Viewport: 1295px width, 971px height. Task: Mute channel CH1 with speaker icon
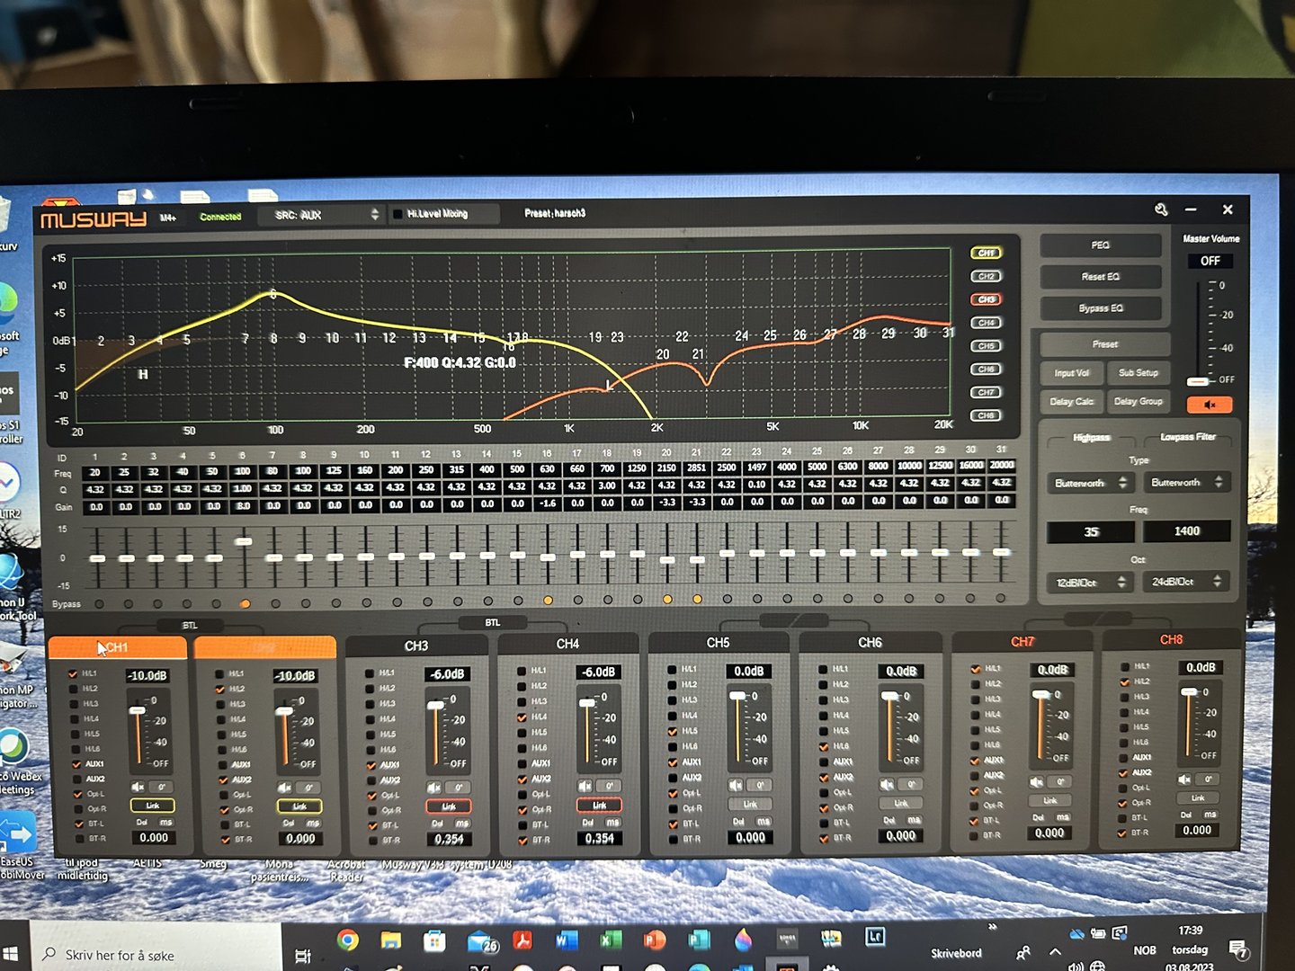138,787
